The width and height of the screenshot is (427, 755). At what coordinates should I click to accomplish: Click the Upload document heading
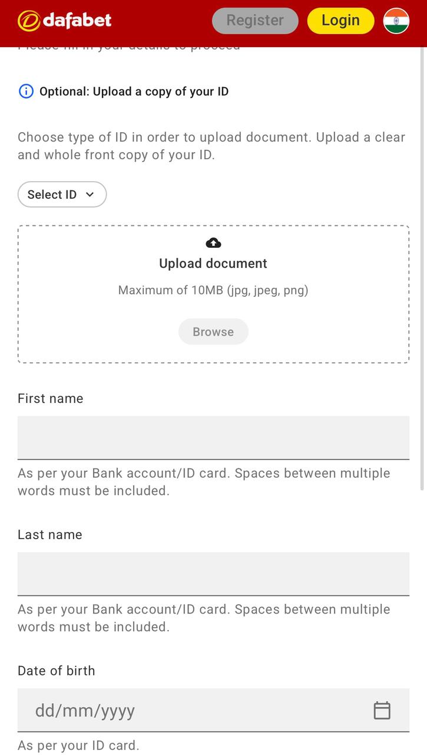(x=213, y=264)
